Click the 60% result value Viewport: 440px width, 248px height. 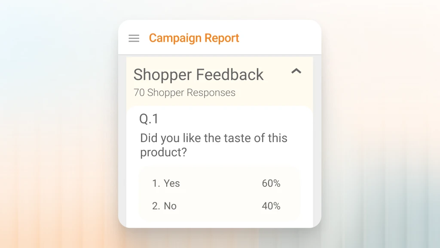pos(271,183)
